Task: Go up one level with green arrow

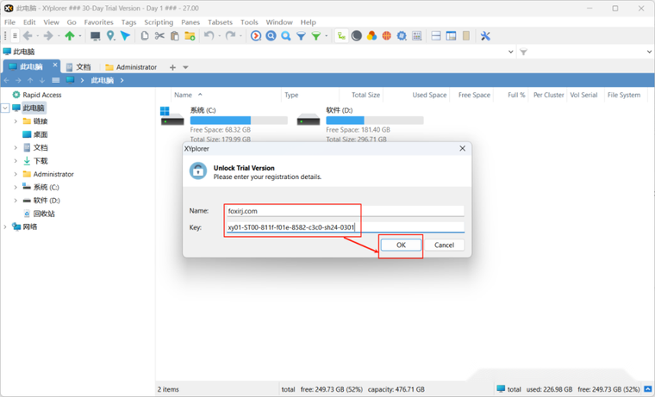Action: coord(70,36)
